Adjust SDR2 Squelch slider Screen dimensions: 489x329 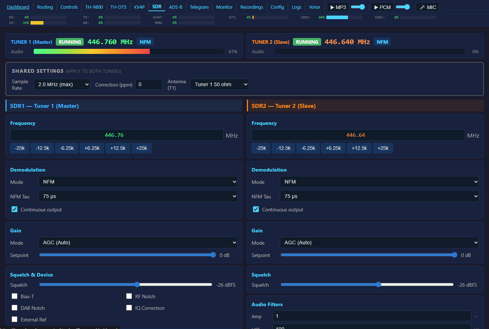point(367,284)
